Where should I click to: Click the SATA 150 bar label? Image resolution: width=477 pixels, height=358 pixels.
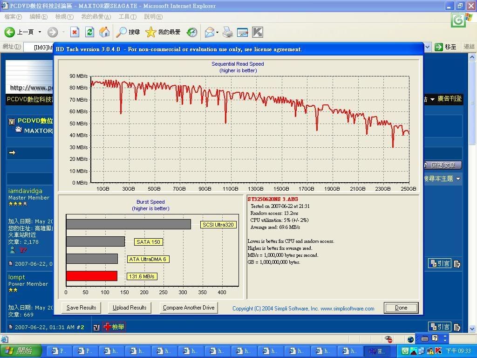coord(149,242)
